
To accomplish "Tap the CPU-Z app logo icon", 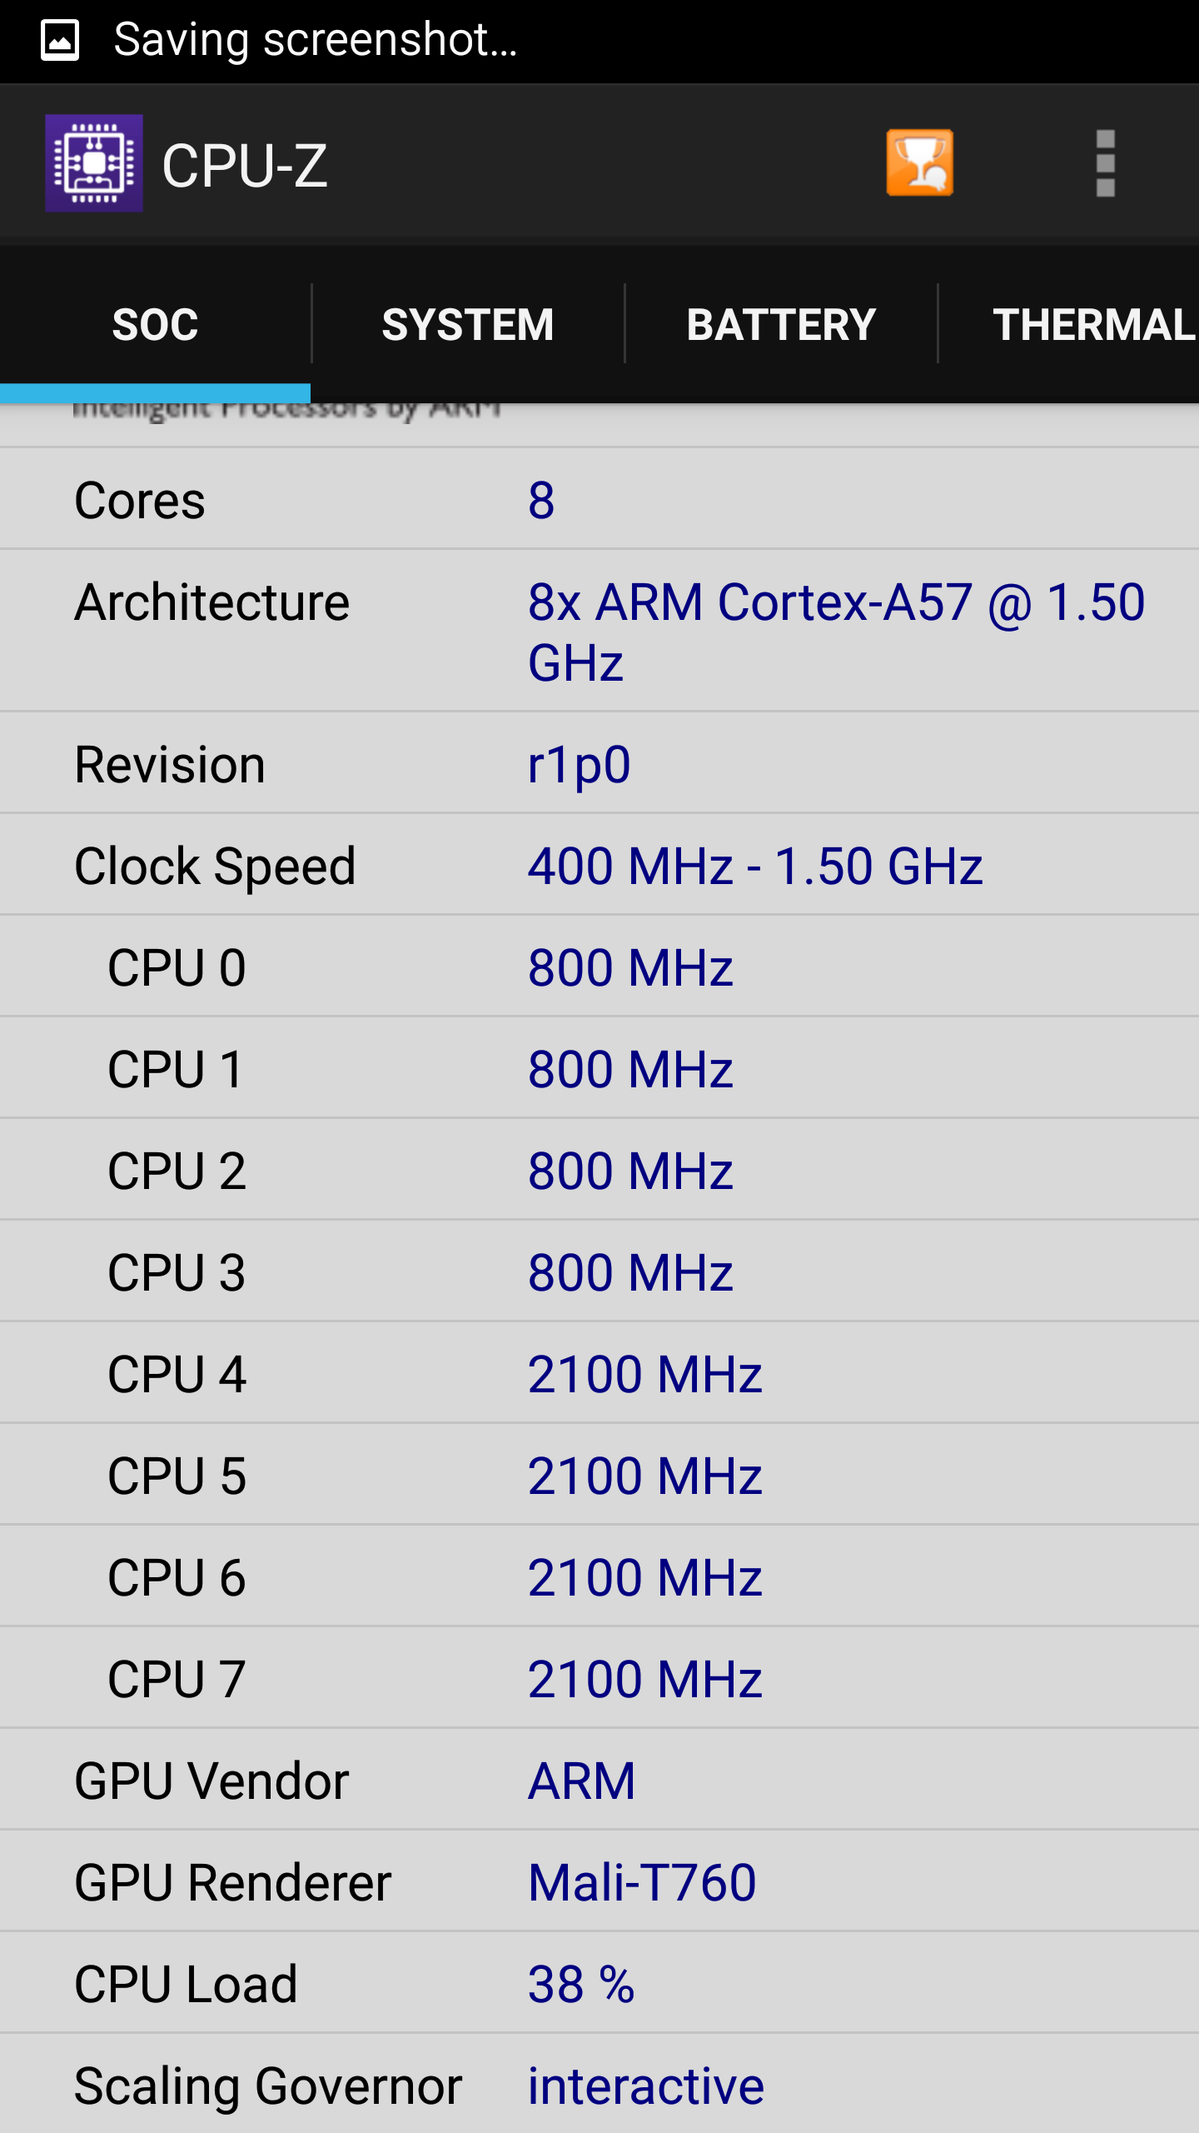I will pos(93,163).
